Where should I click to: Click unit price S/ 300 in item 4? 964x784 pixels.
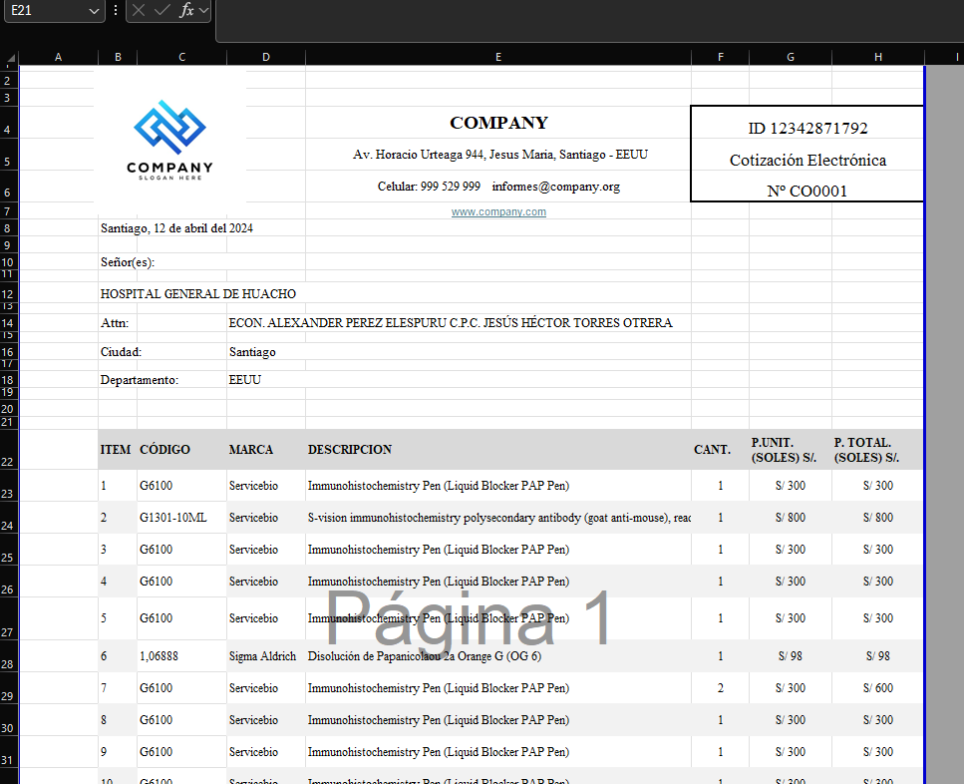coord(790,582)
